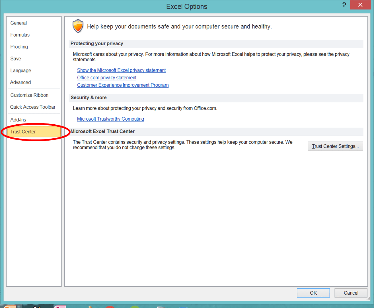Open the Save options category
Viewport: 374px width, 308px height.
34,59
